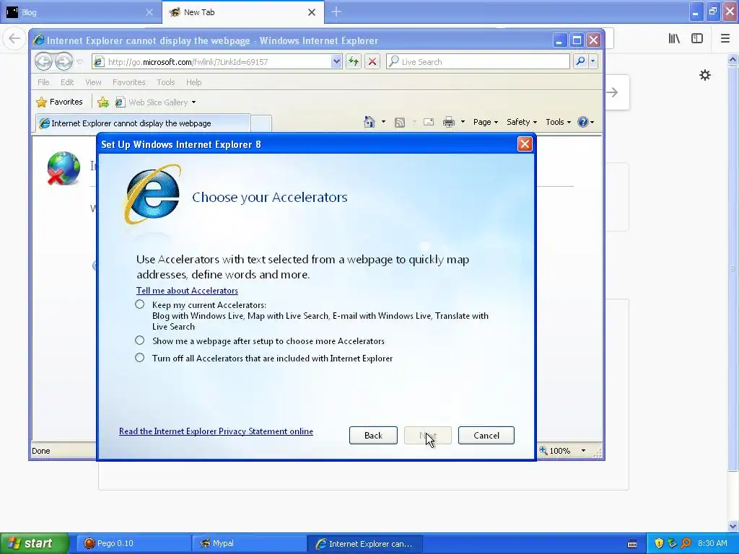This screenshot has width=739, height=554.
Task: Open the Edit menu in IE
Action: click(x=67, y=82)
